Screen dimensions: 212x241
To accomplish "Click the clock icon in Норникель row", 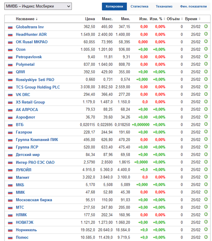I will coord(206,229).
